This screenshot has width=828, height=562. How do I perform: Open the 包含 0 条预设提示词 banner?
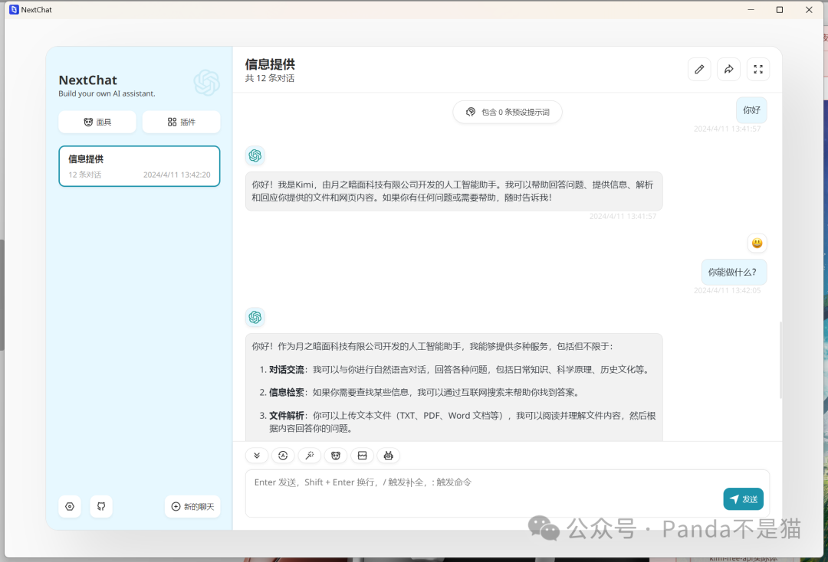(x=507, y=112)
